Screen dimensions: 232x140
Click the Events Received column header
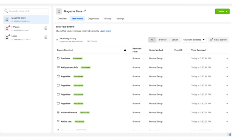click(65, 50)
